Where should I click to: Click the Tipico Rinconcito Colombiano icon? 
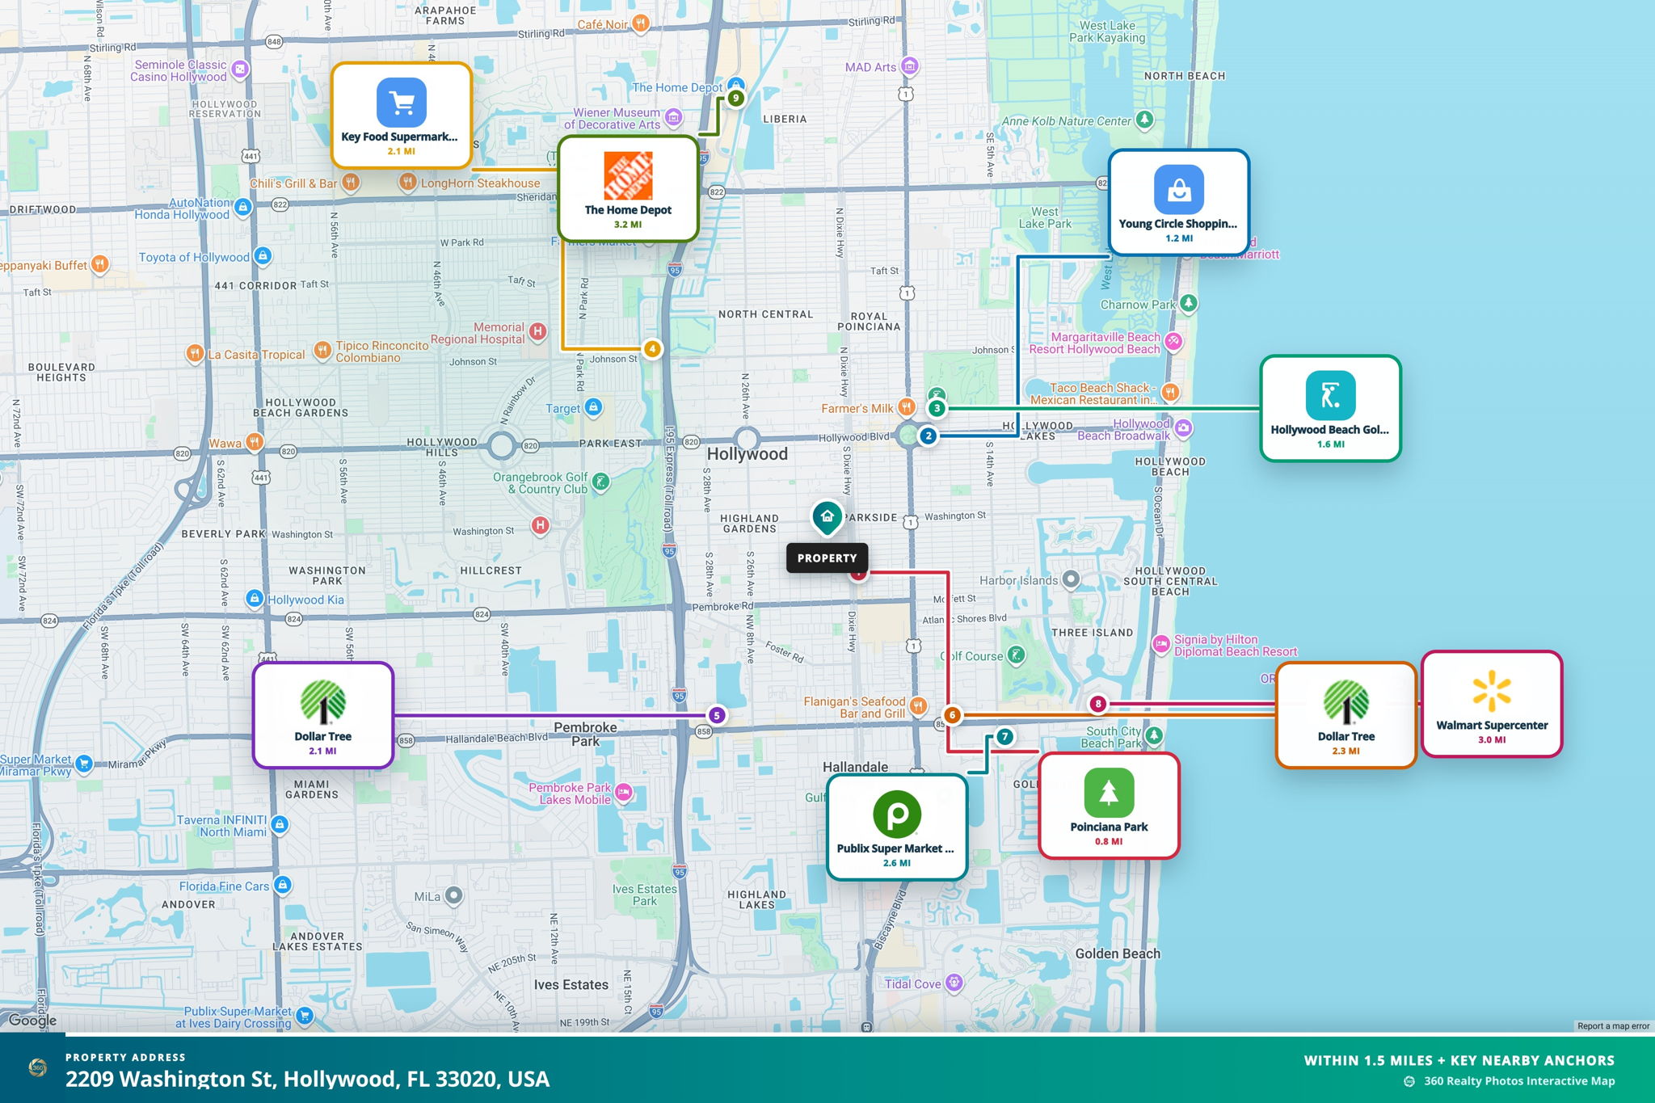pos(322,351)
